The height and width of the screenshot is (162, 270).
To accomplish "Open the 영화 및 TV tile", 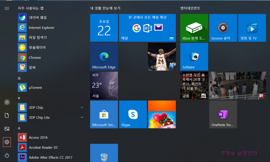I will 252,28.
